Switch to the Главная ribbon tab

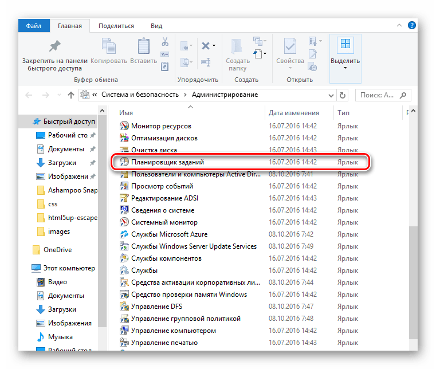[x=70, y=26]
